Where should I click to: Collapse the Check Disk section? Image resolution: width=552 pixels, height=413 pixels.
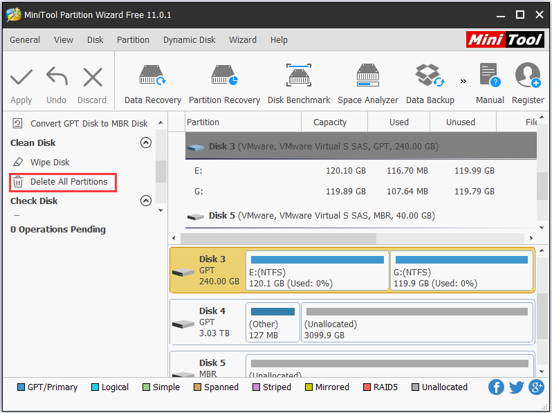(x=146, y=201)
